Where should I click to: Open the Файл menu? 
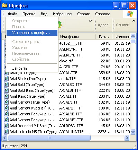point(12,14)
